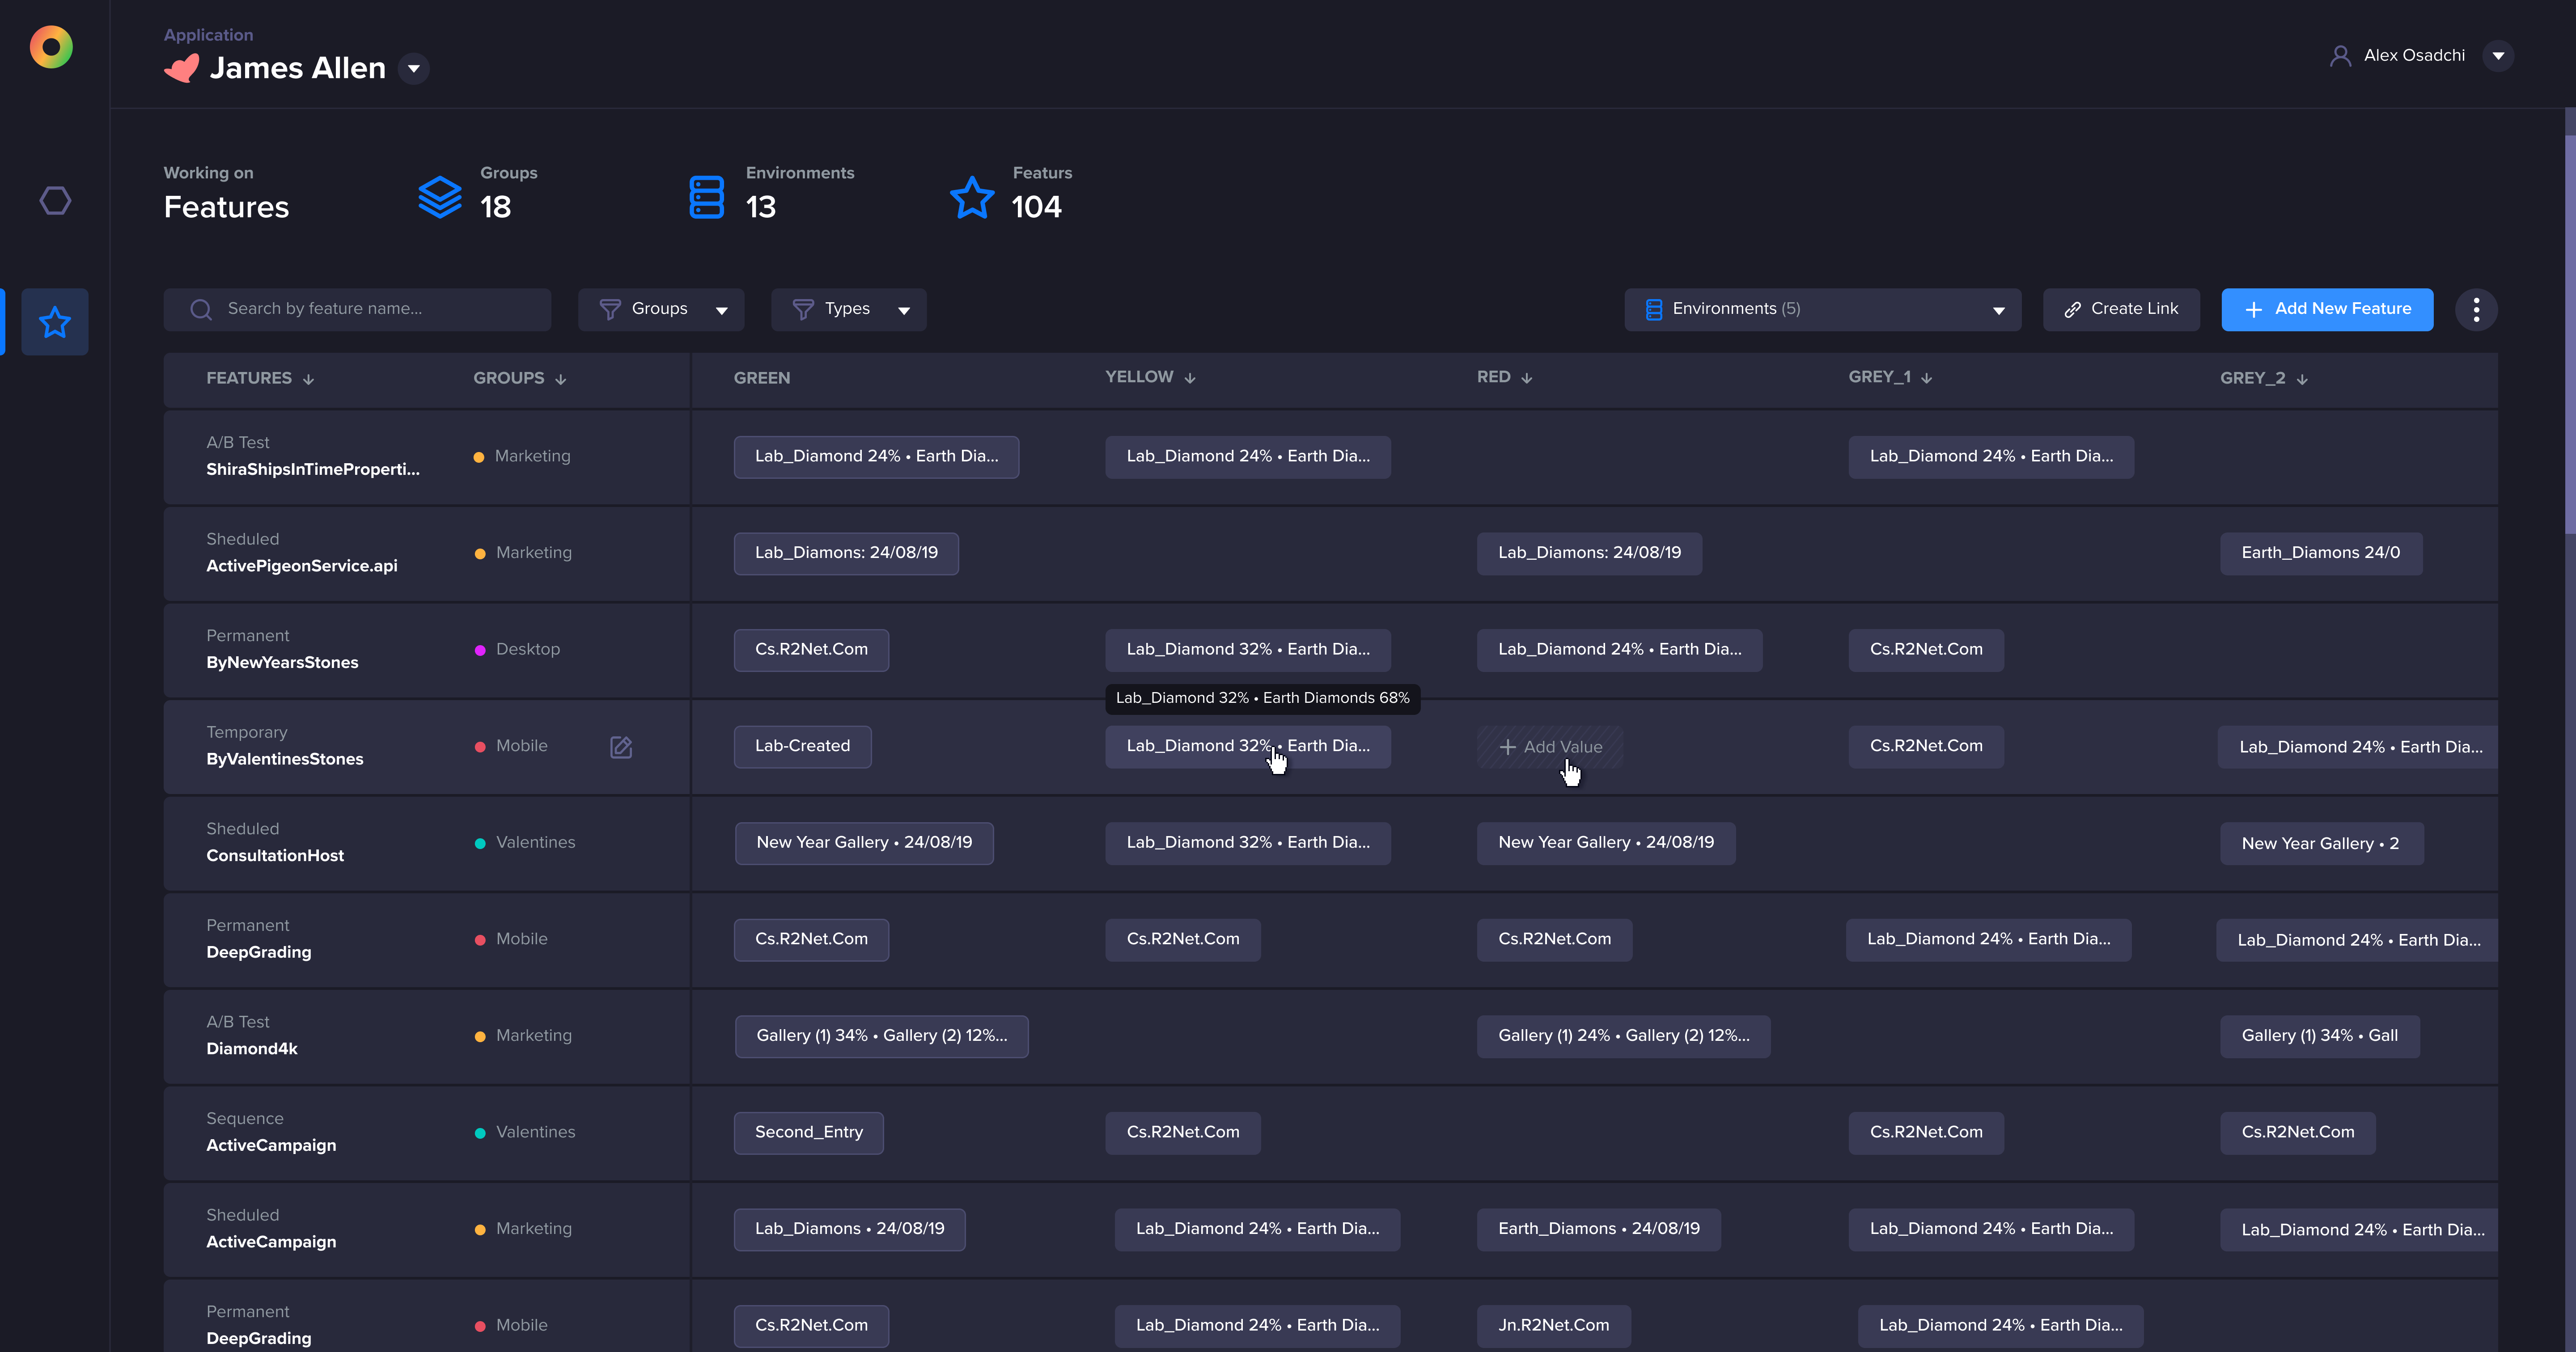Click the Environments server icon
Screen dimensions: 2576x1352
[707, 197]
